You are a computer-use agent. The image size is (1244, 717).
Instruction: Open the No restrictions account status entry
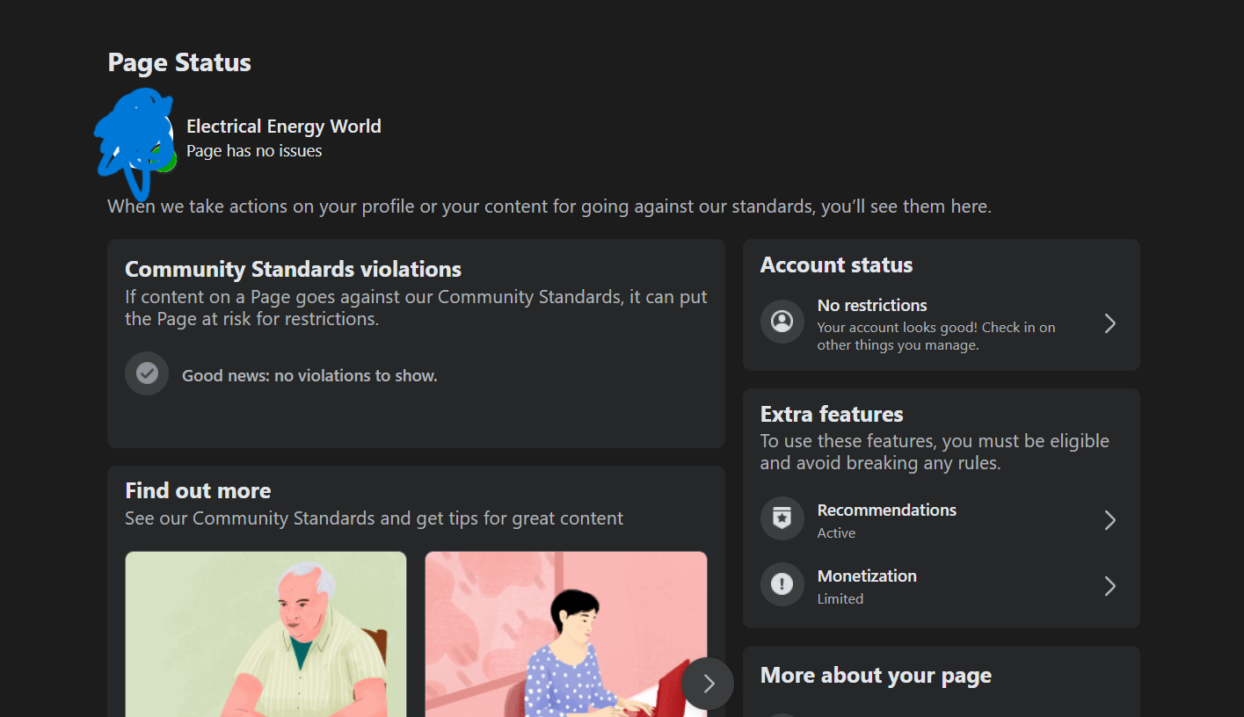tap(872, 306)
